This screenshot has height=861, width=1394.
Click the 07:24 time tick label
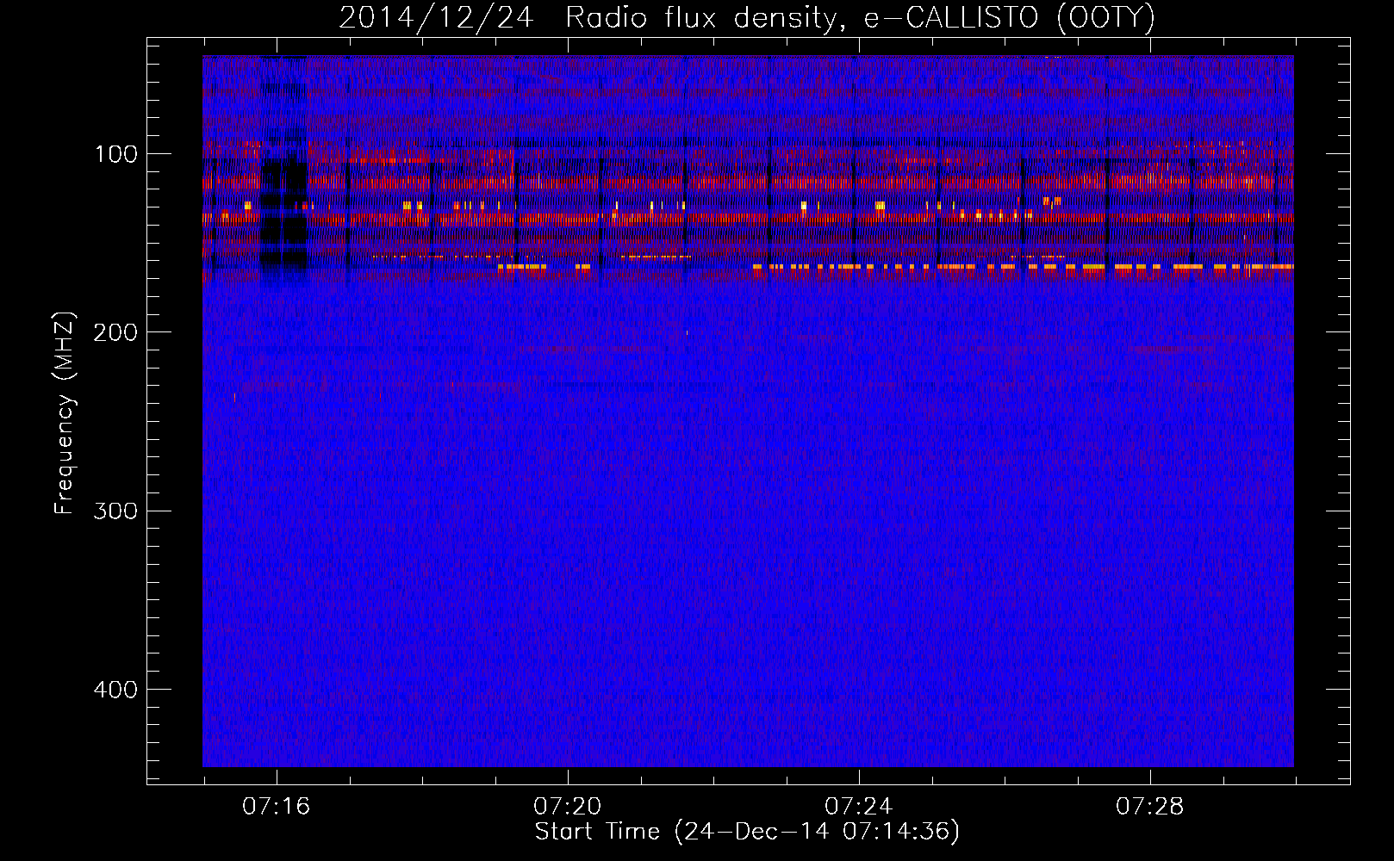(x=859, y=807)
